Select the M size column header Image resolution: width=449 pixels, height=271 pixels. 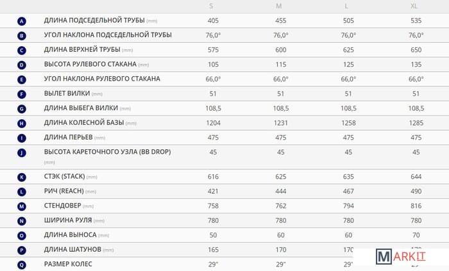coord(279,6)
